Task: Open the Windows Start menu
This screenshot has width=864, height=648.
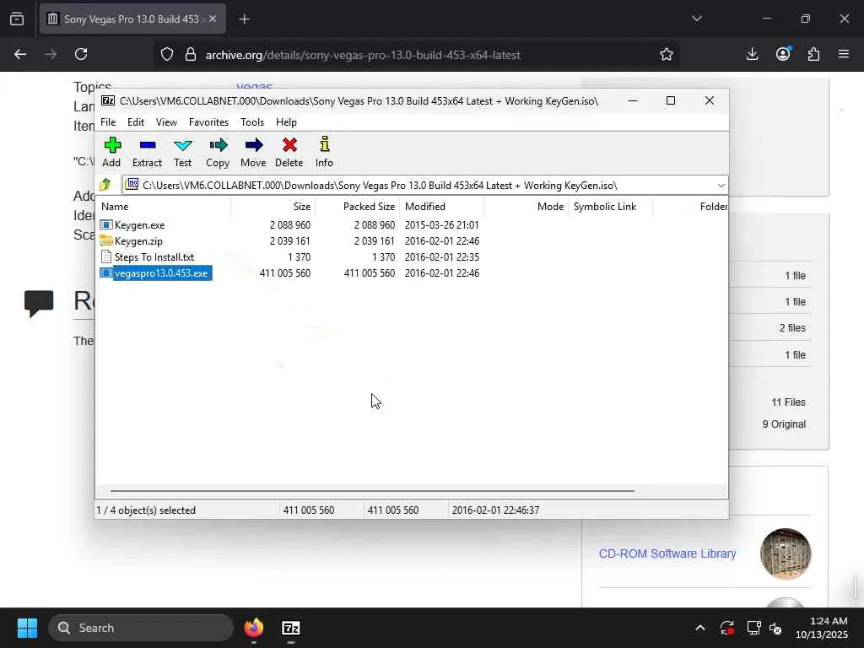Action: point(27,628)
